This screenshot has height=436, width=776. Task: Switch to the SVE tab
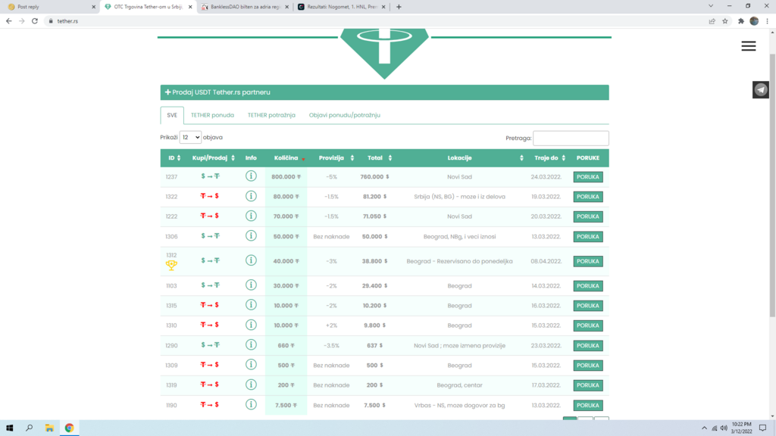pos(172,115)
